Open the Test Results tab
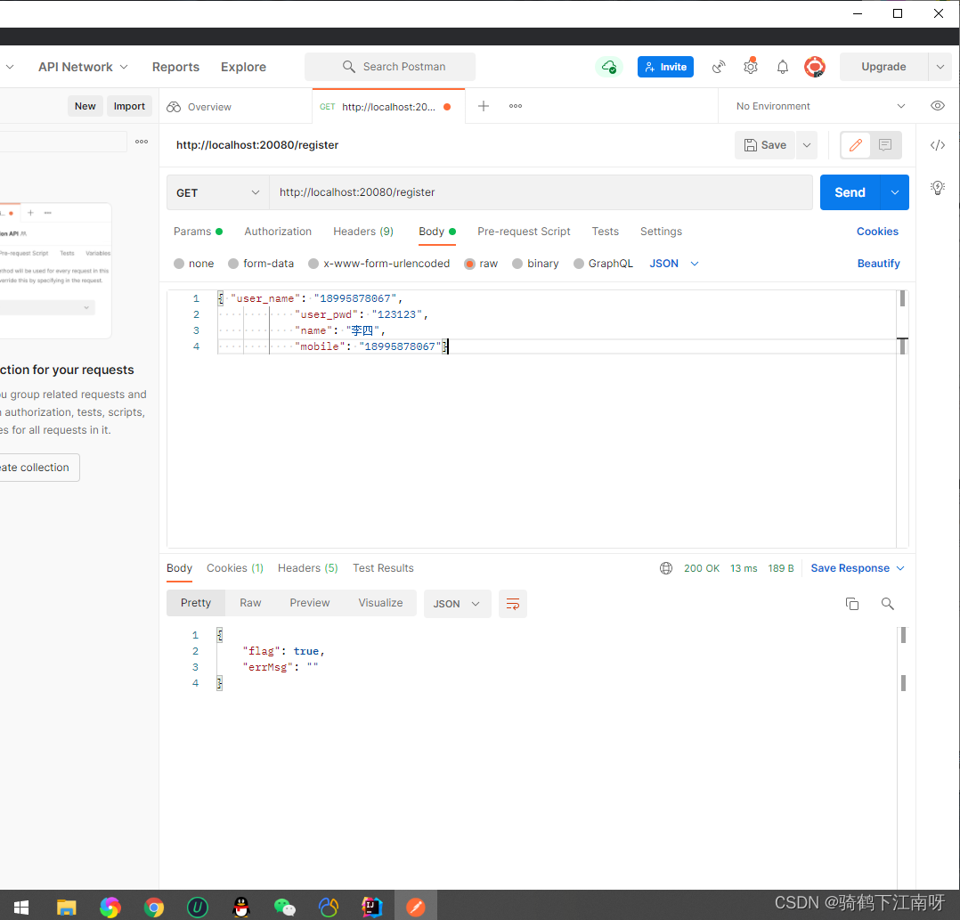This screenshot has height=920, width=960. [383, 568]
